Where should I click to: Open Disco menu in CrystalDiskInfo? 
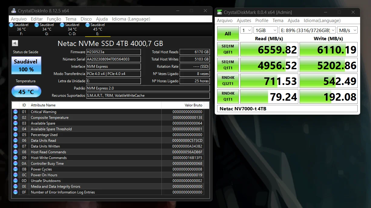click(86, 19)
